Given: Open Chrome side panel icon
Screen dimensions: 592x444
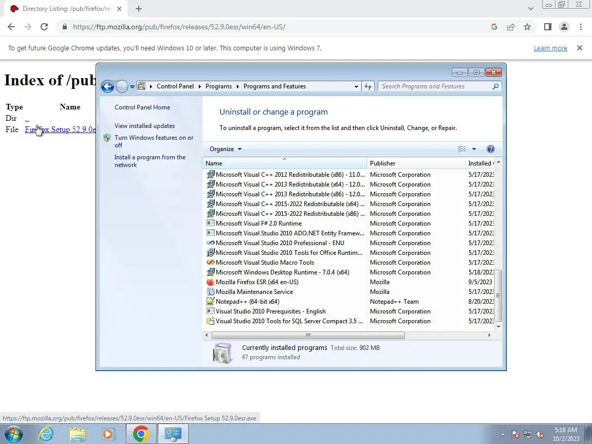Looking at the screenshot, I should point(547,27).
